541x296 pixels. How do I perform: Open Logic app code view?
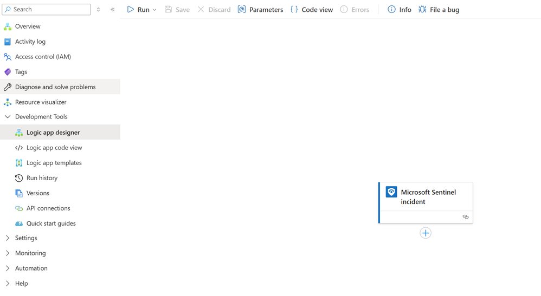[60, 148]
